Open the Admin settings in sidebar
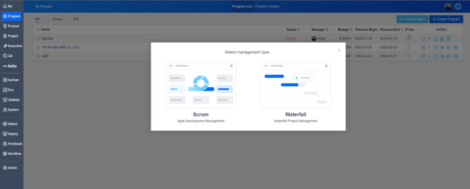Viewport: 470px width, 189px height. coord(11,168)
